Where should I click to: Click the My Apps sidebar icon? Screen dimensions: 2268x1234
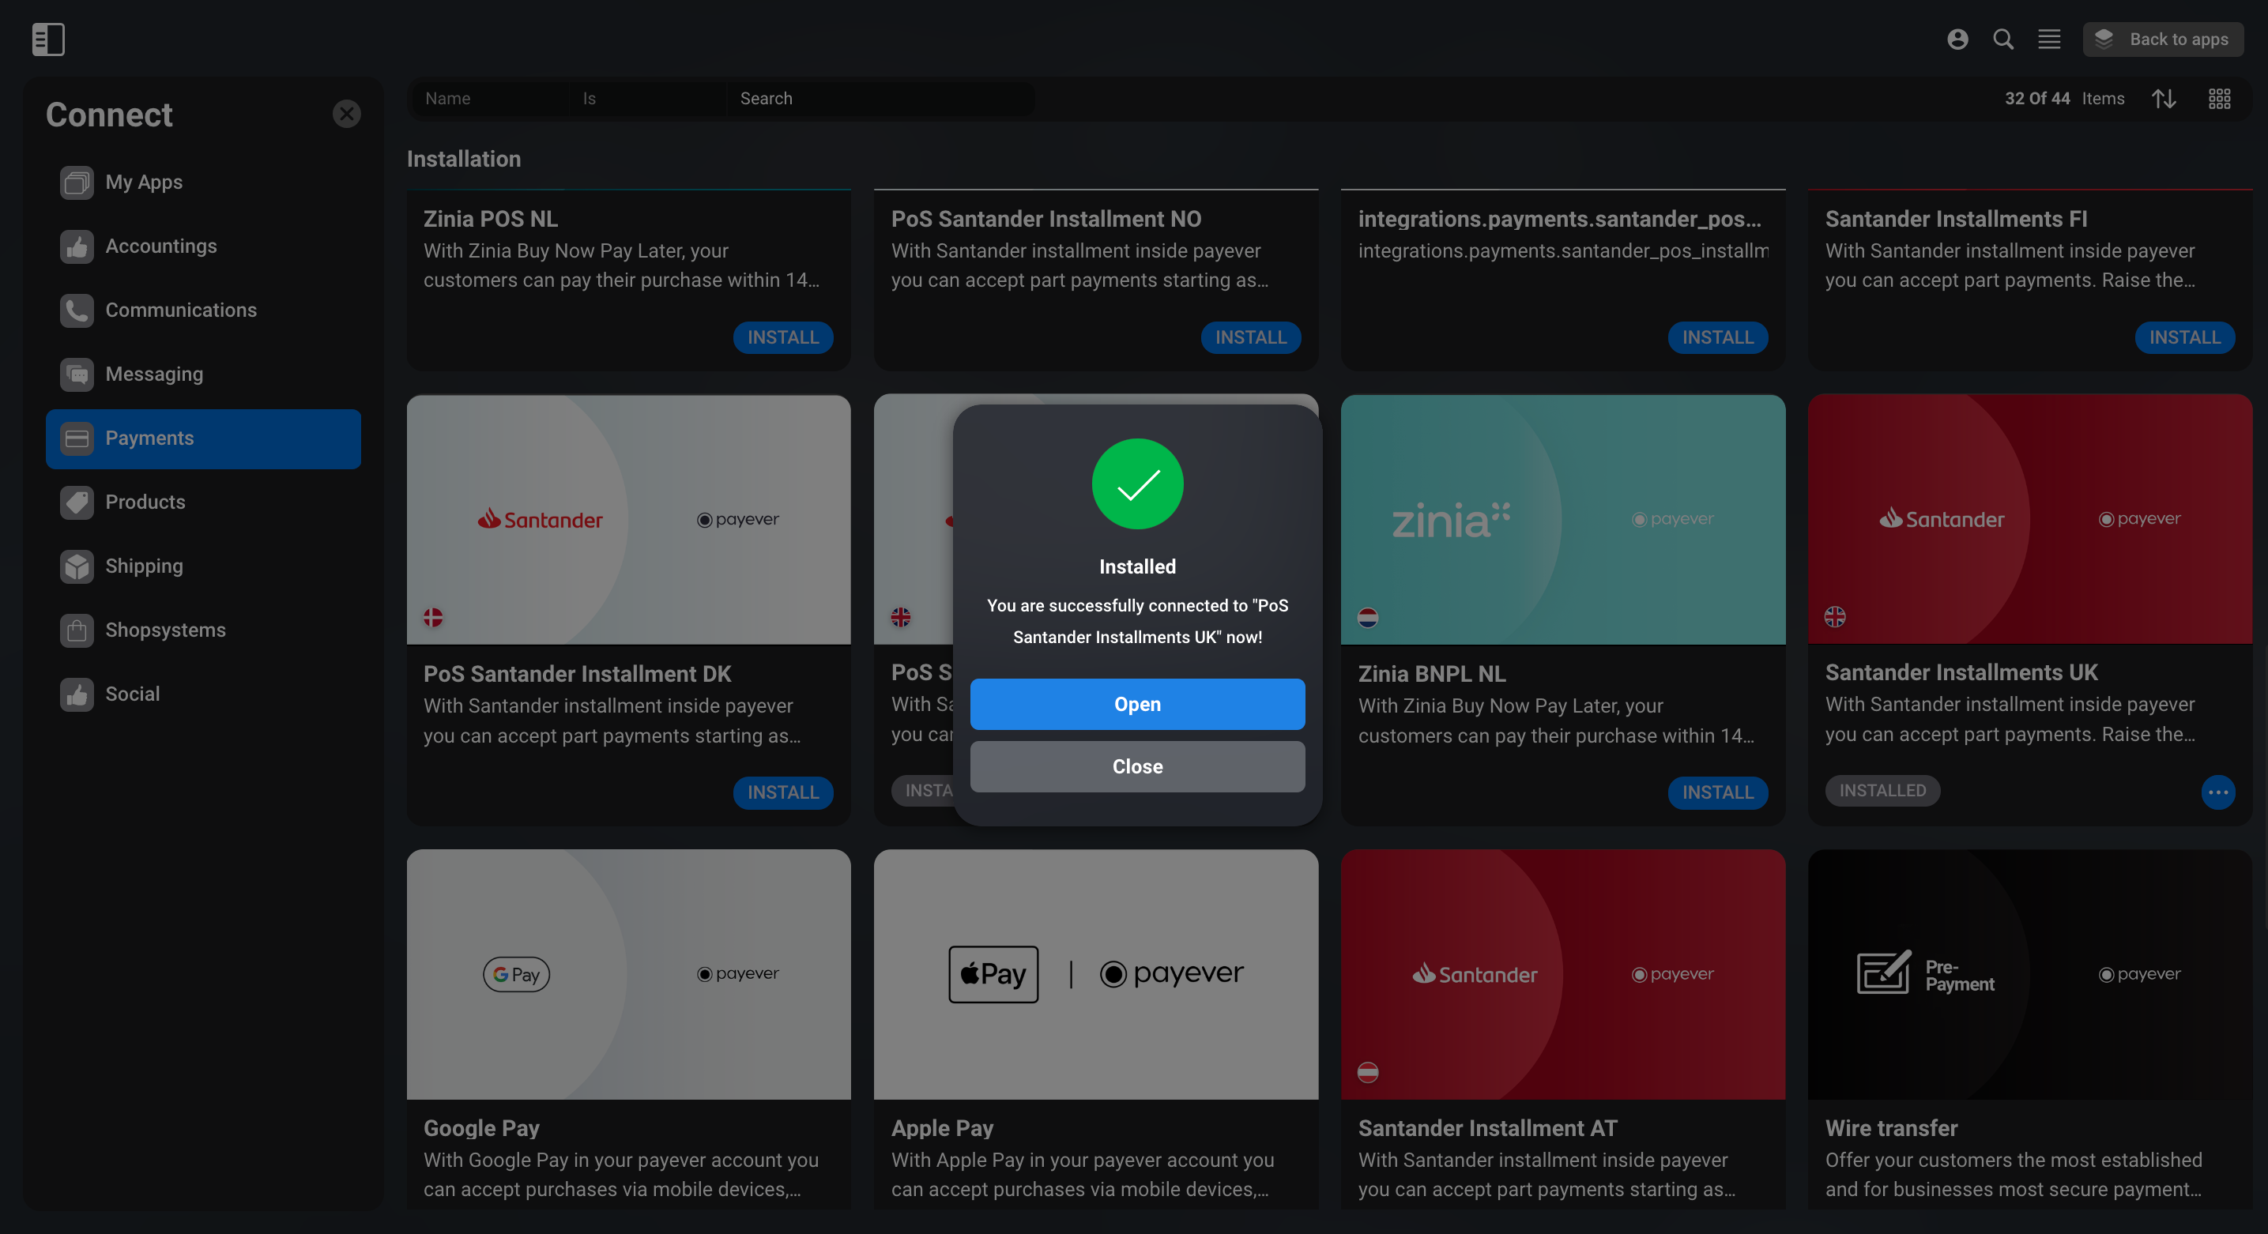pos(77,182)
